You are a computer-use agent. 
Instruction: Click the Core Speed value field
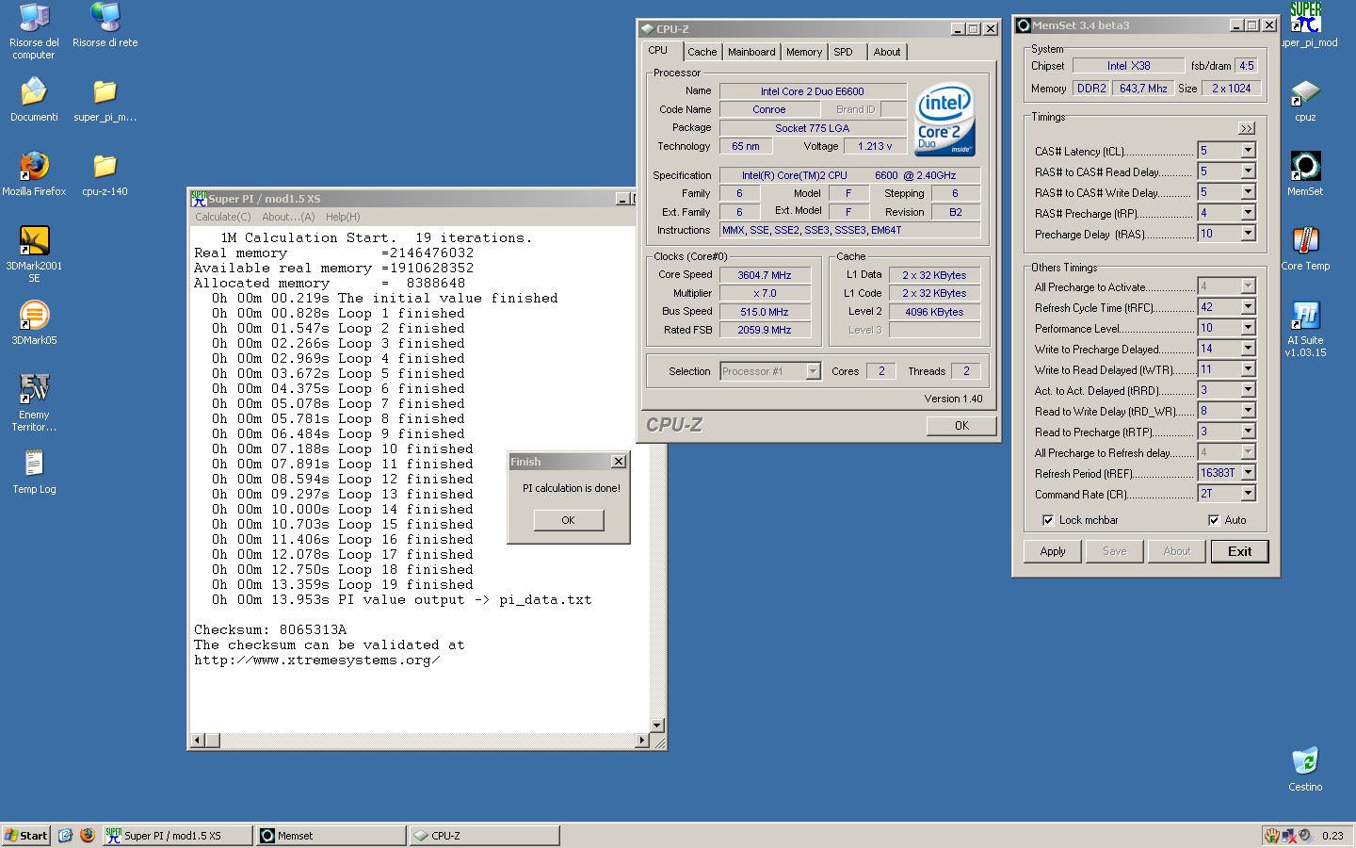pyautogui.click(x=765, y=275)
